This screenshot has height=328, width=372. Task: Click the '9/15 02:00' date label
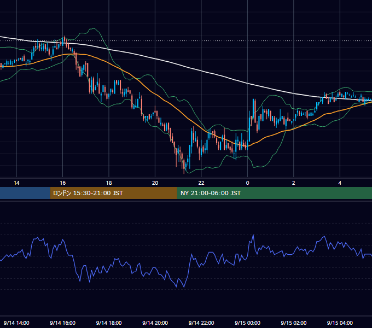[x=293, y=323]
